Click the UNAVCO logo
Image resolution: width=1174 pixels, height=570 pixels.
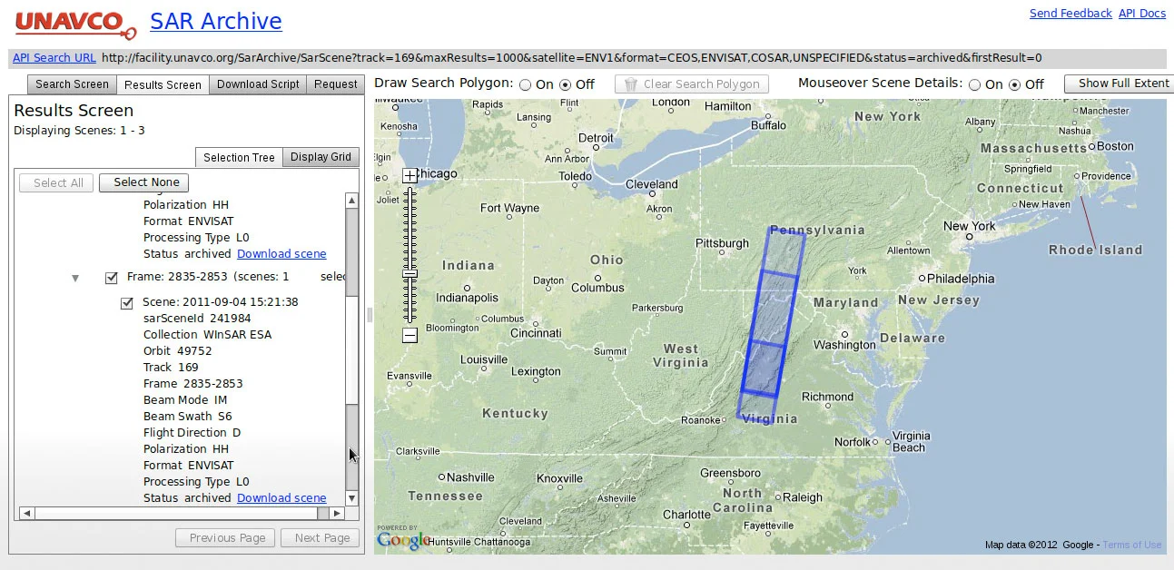74,25
